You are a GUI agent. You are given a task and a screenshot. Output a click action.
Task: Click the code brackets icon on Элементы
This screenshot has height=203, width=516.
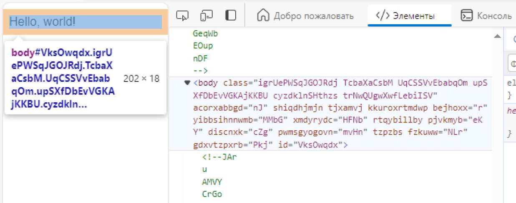tap(383, 16)
